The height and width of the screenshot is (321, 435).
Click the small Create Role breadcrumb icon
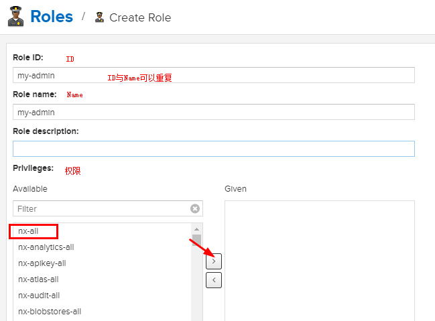coord(100,17)
